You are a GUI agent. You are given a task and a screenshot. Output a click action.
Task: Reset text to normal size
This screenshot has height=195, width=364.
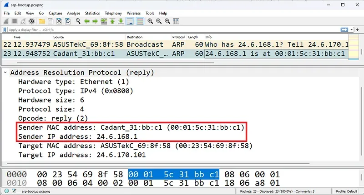167,21
